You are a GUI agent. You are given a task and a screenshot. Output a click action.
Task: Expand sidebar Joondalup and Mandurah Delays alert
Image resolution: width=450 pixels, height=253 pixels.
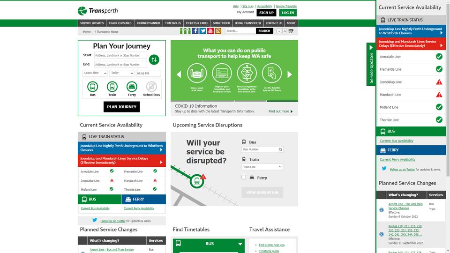tap(411, 43)
